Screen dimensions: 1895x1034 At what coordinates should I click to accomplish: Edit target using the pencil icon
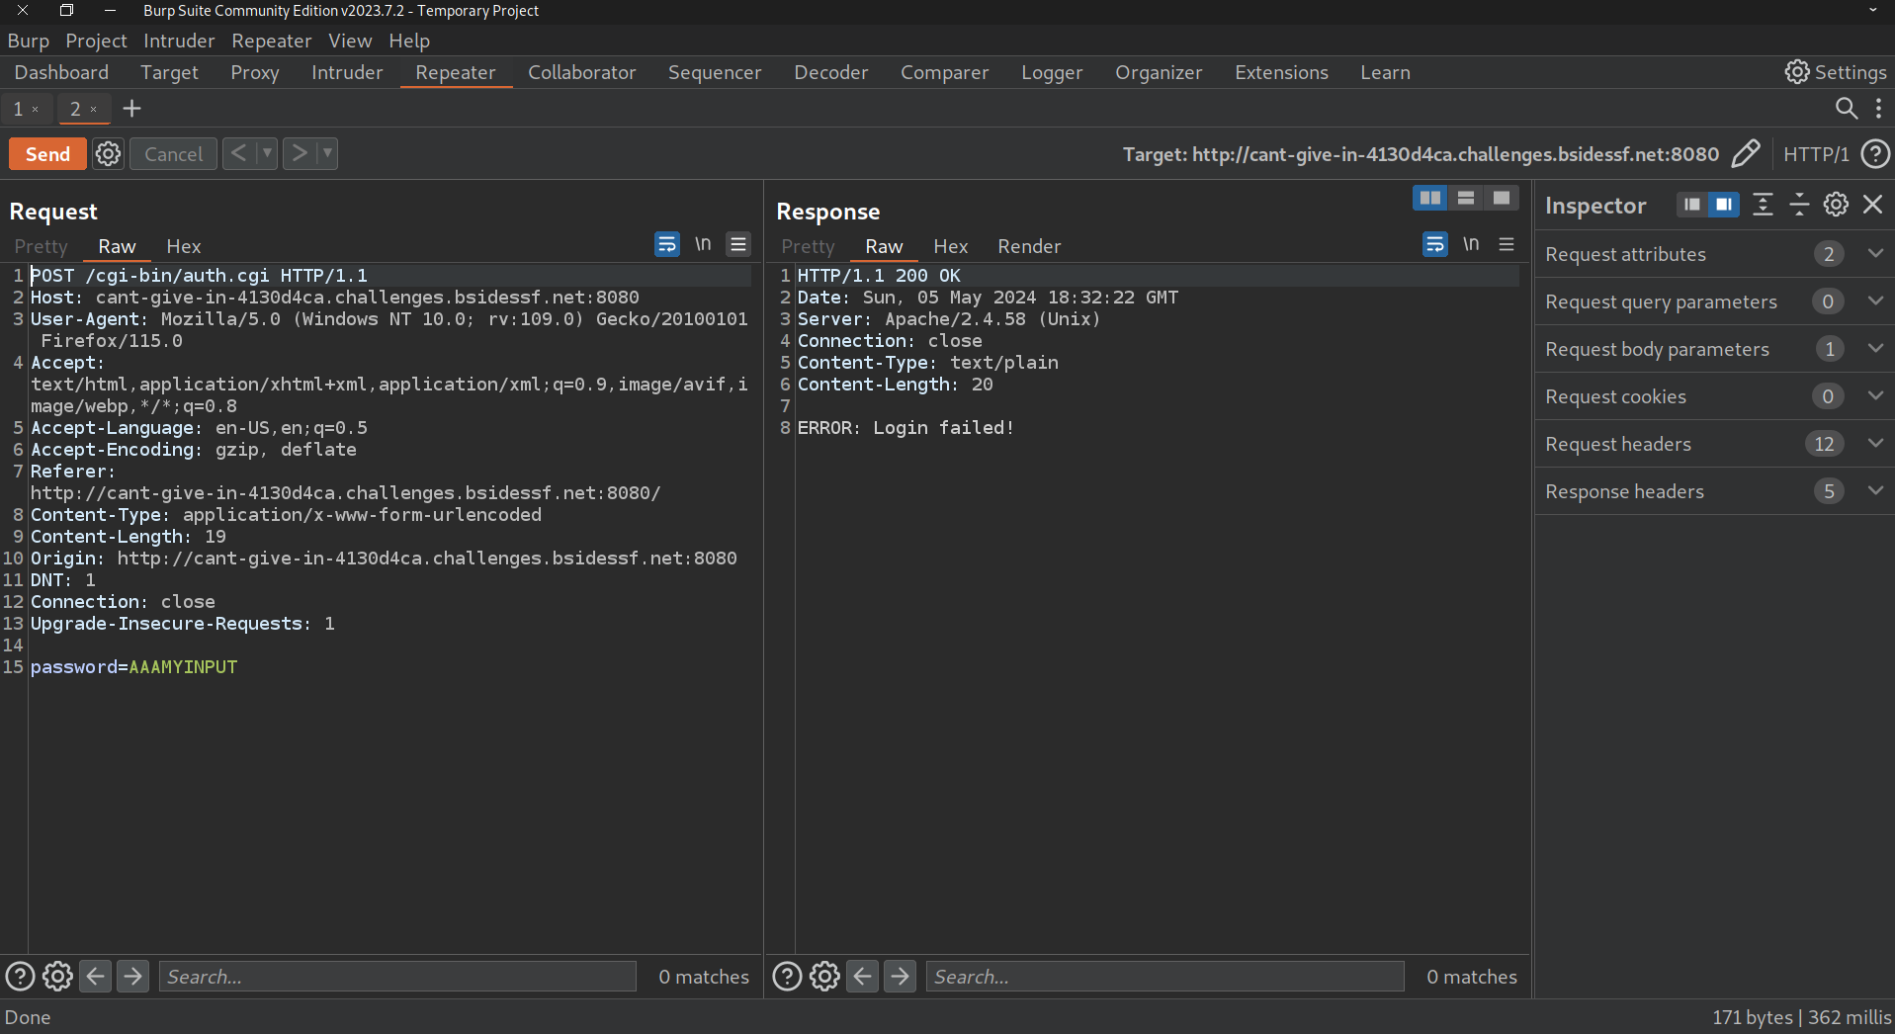1746,154
